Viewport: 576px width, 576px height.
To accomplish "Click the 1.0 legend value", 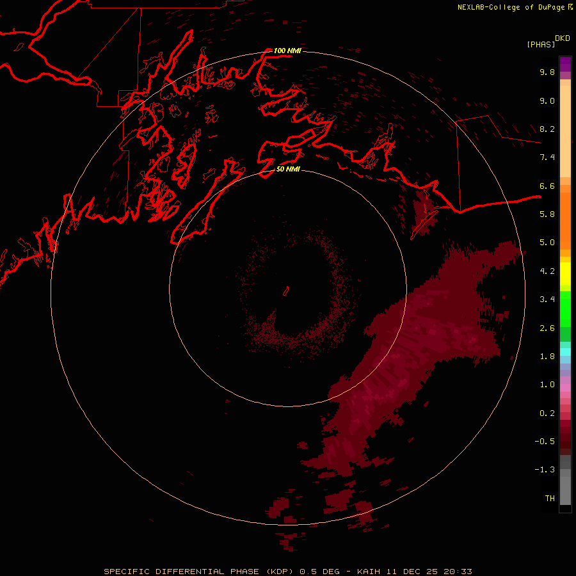I will point(547,385).
